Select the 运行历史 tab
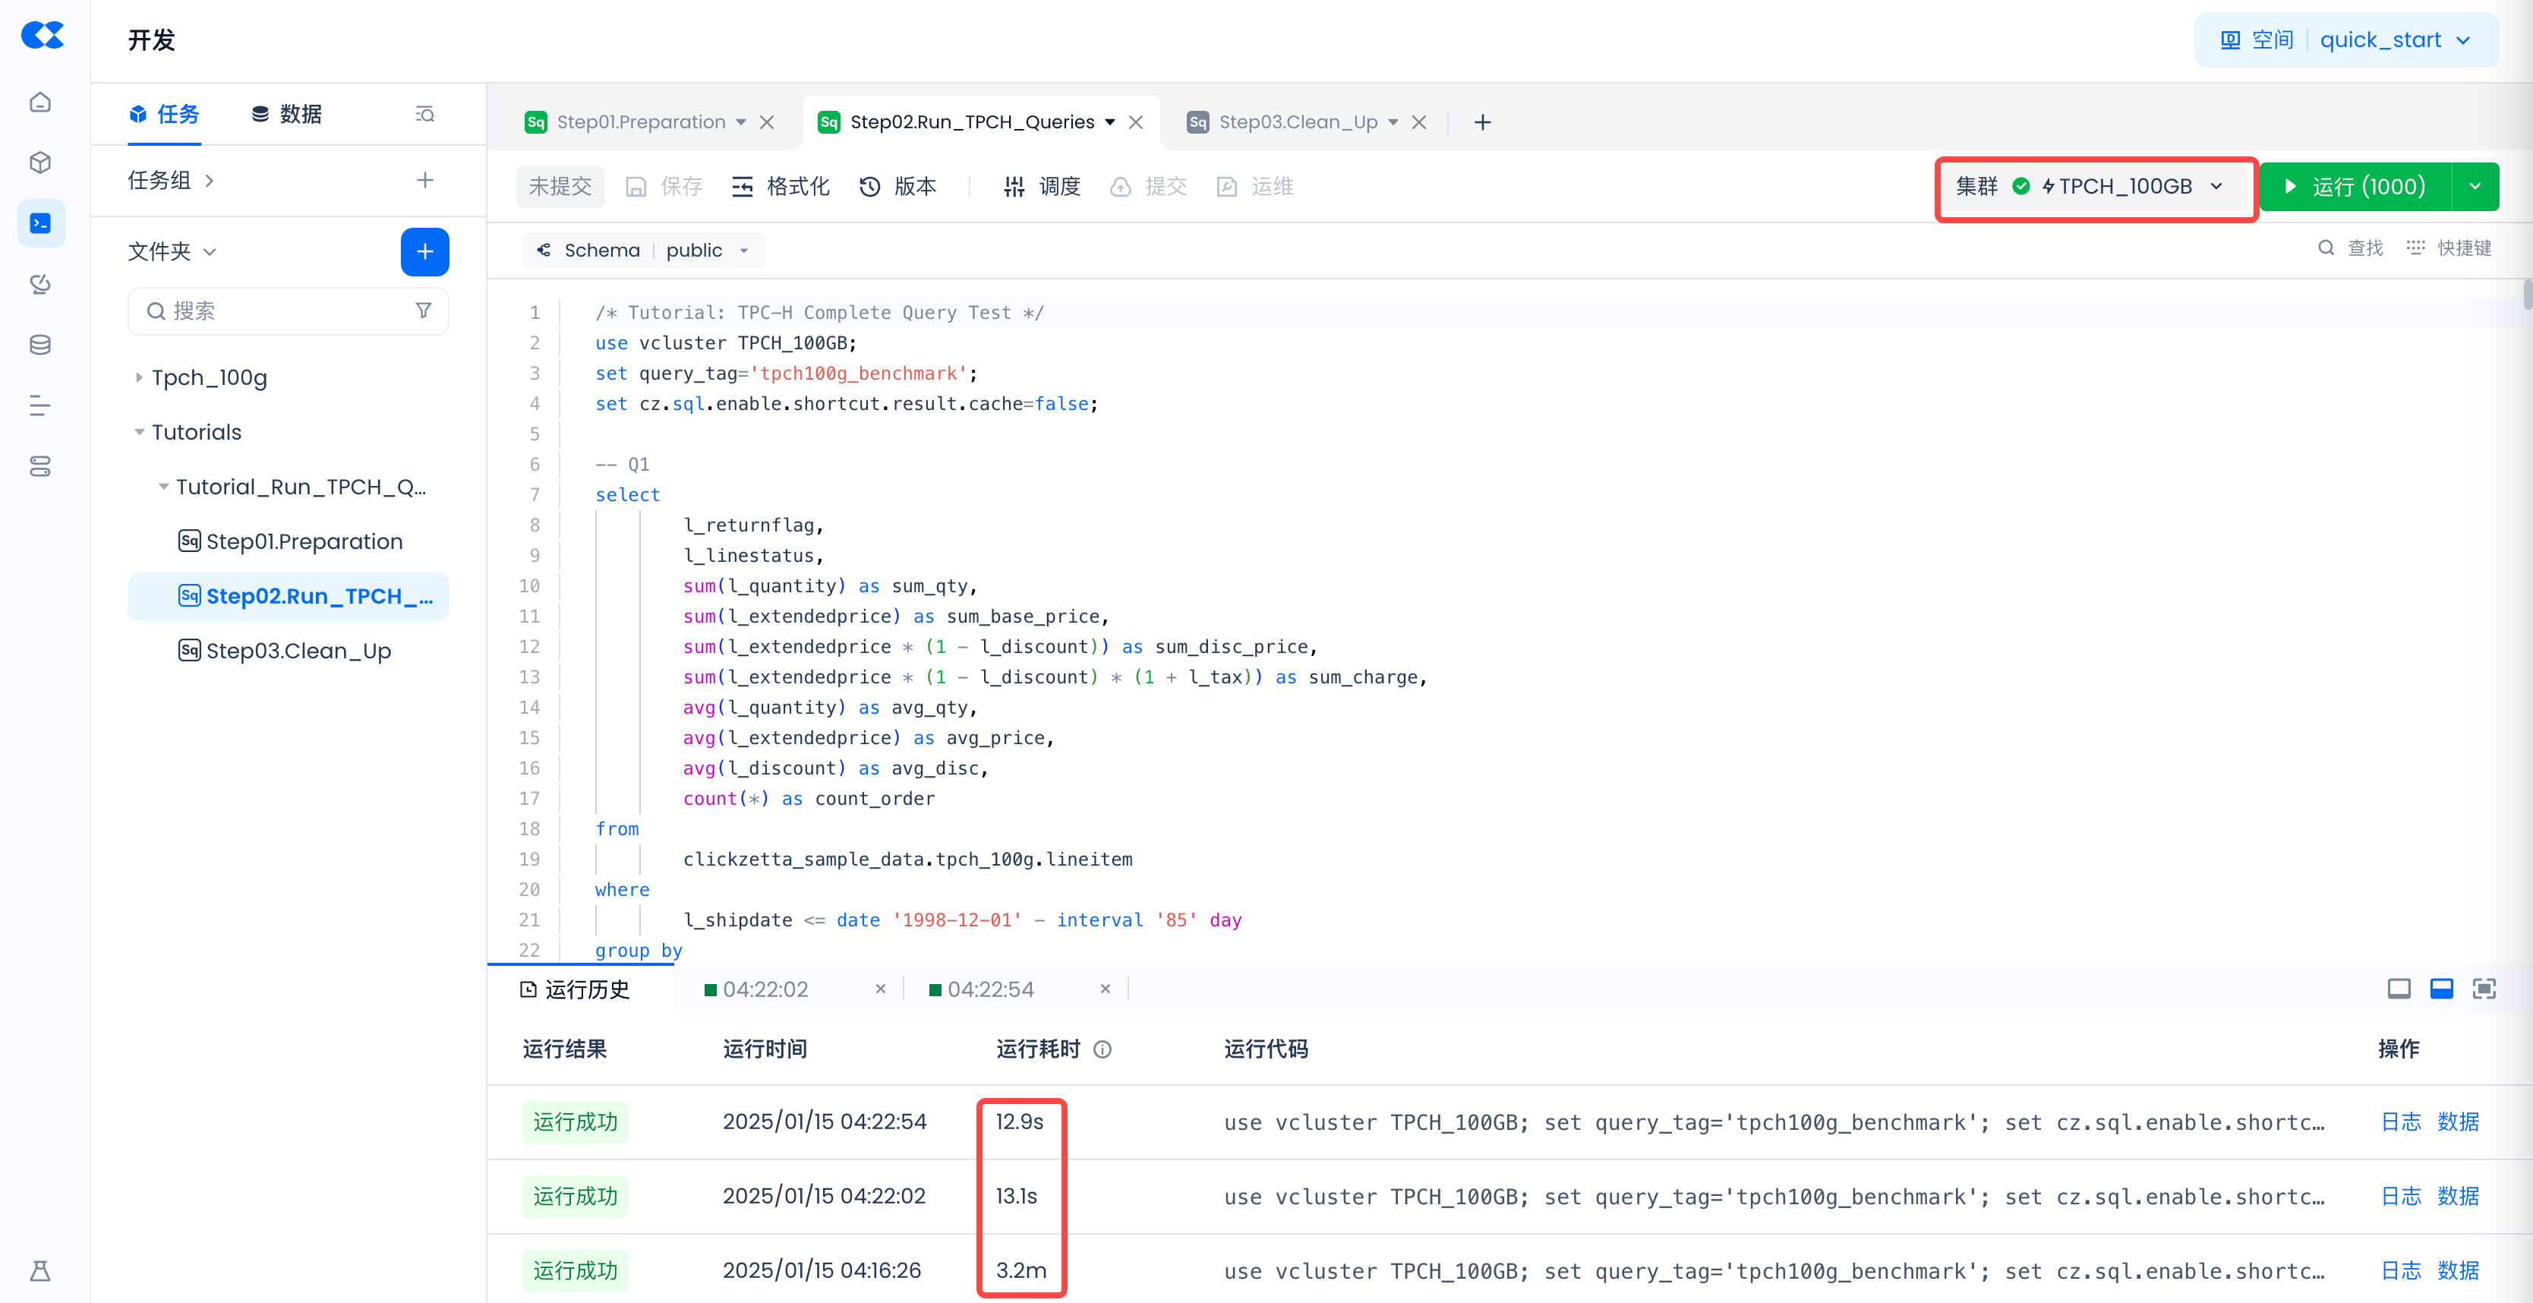 pyautogui.click(x=576, y=989)
